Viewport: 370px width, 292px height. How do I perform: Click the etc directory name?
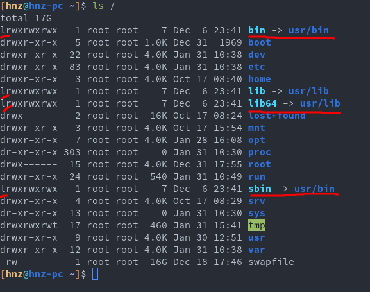256,67
